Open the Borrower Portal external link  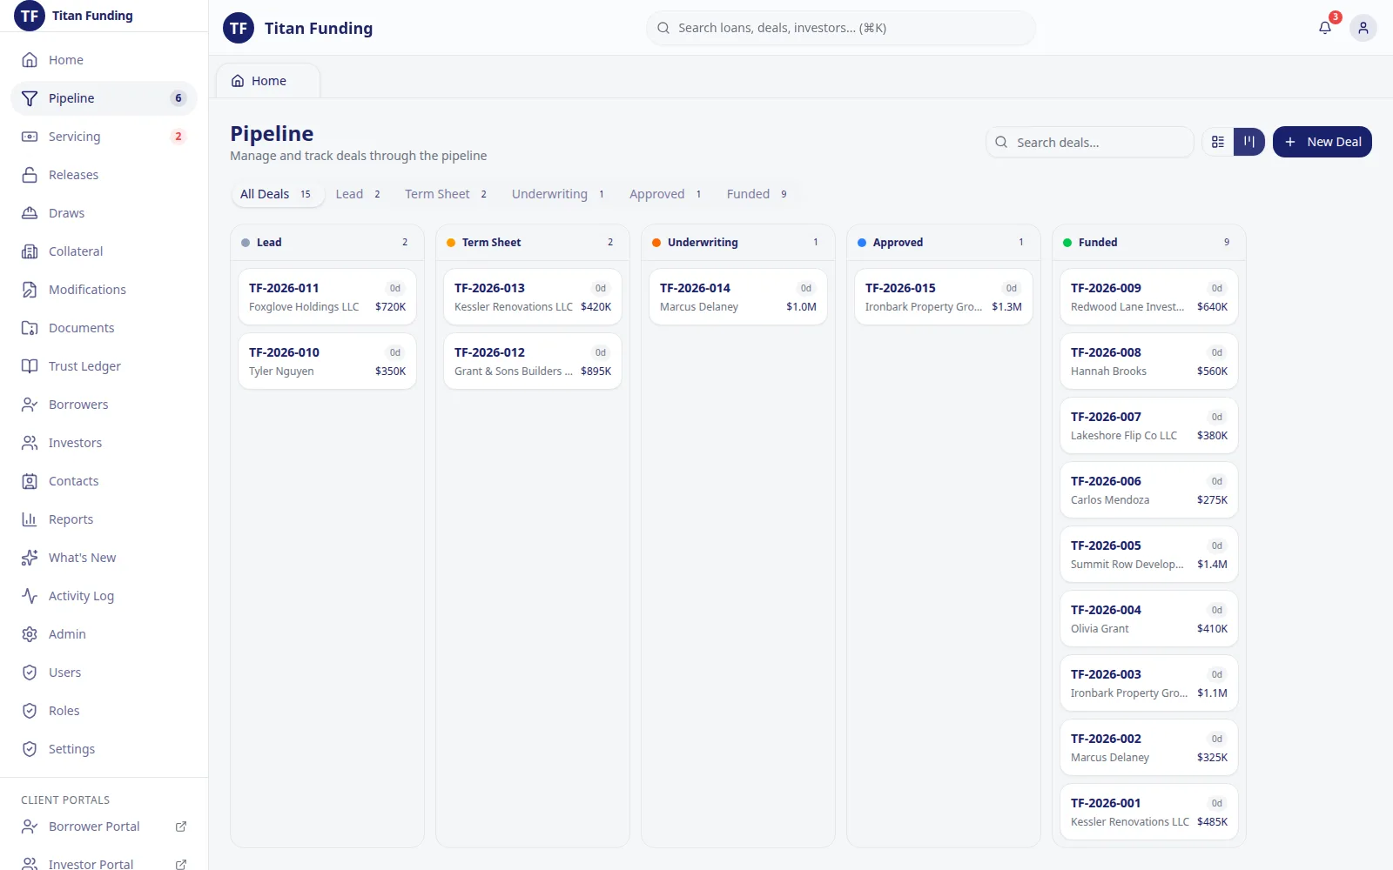pyautogui.click(x=104, y=826)
